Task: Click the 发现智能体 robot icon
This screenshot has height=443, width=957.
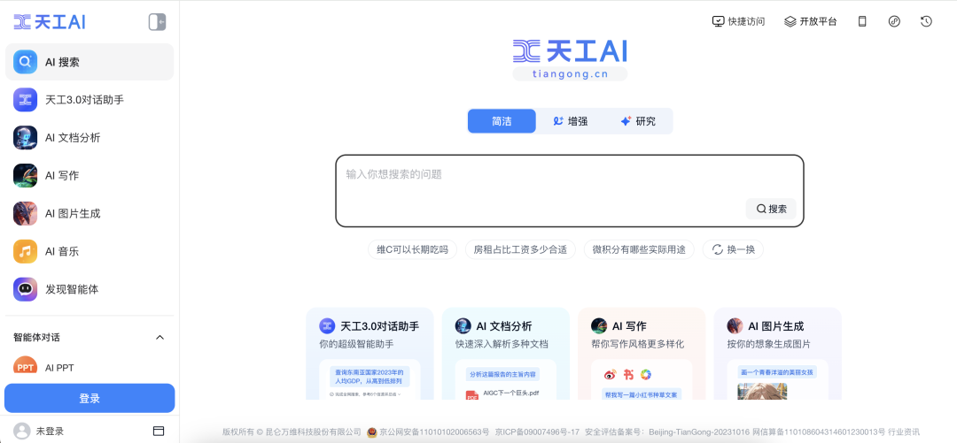Action: tap(25, 289)
